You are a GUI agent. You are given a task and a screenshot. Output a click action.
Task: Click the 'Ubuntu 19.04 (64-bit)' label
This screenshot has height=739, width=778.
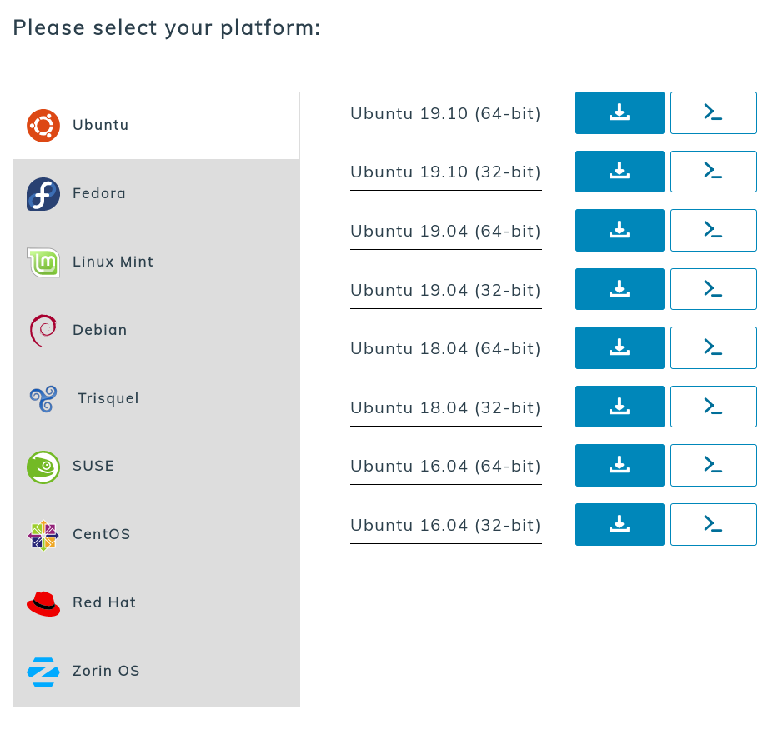point(445,232)
